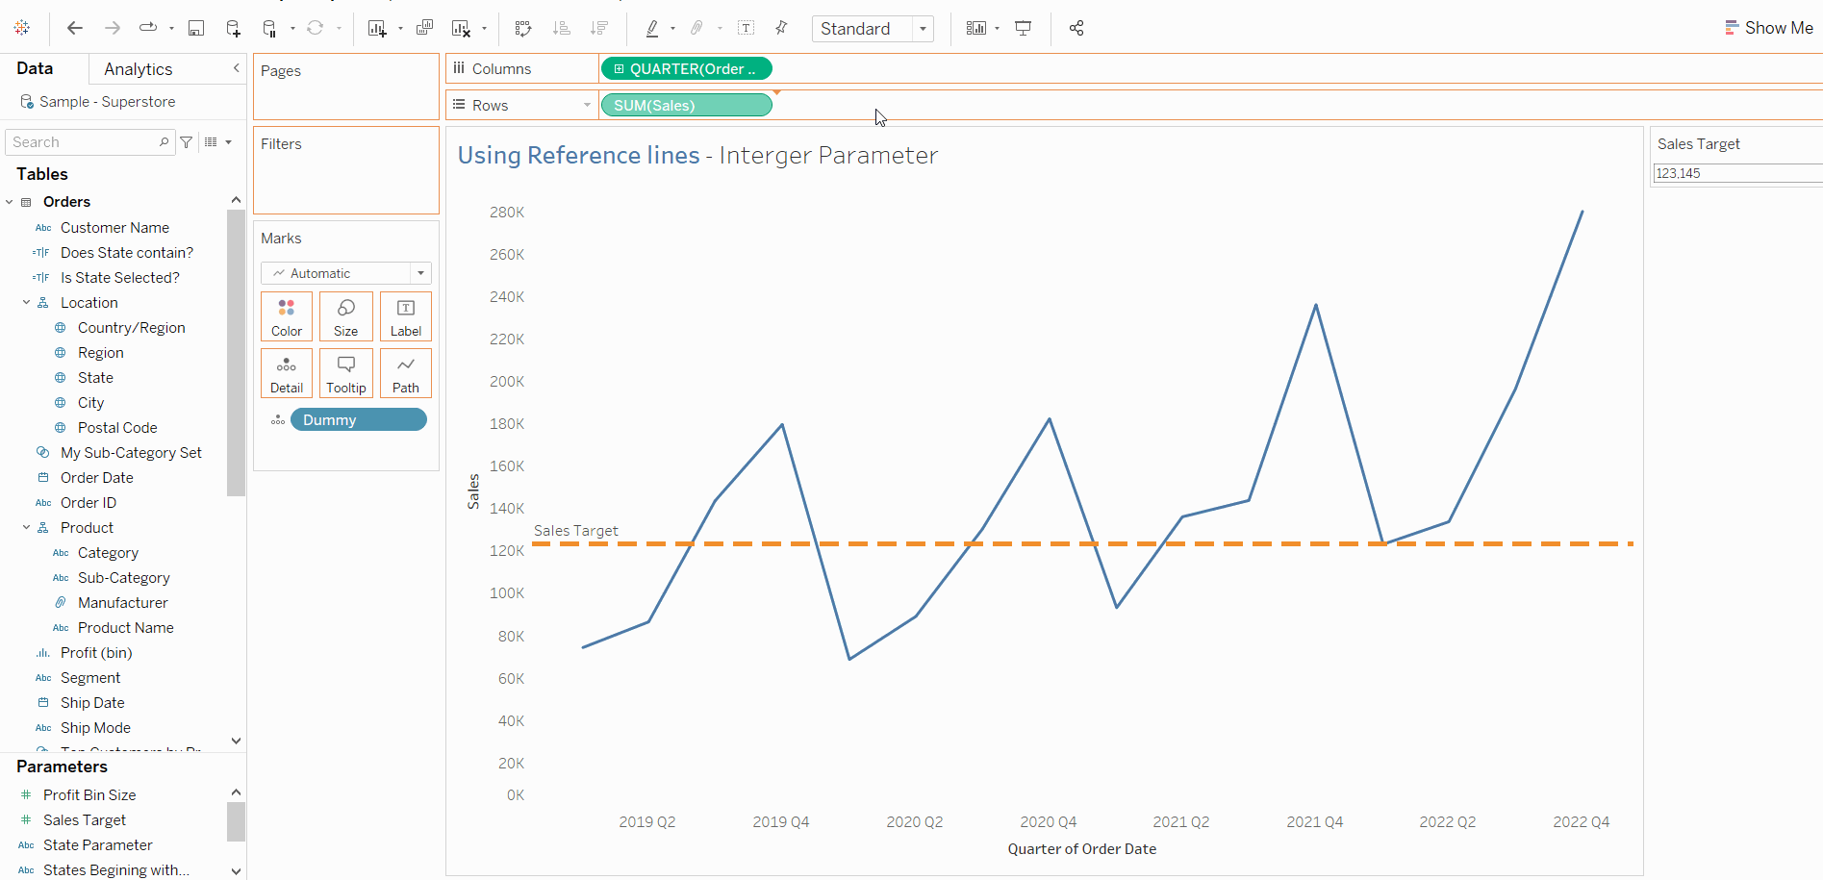
Task: Open the Color card in Marks
Action: point(287,316)
